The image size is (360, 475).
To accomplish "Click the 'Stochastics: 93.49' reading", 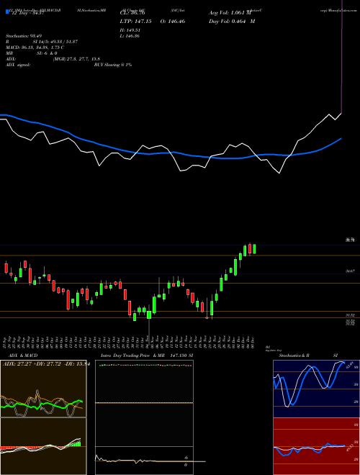I will 24,36.
